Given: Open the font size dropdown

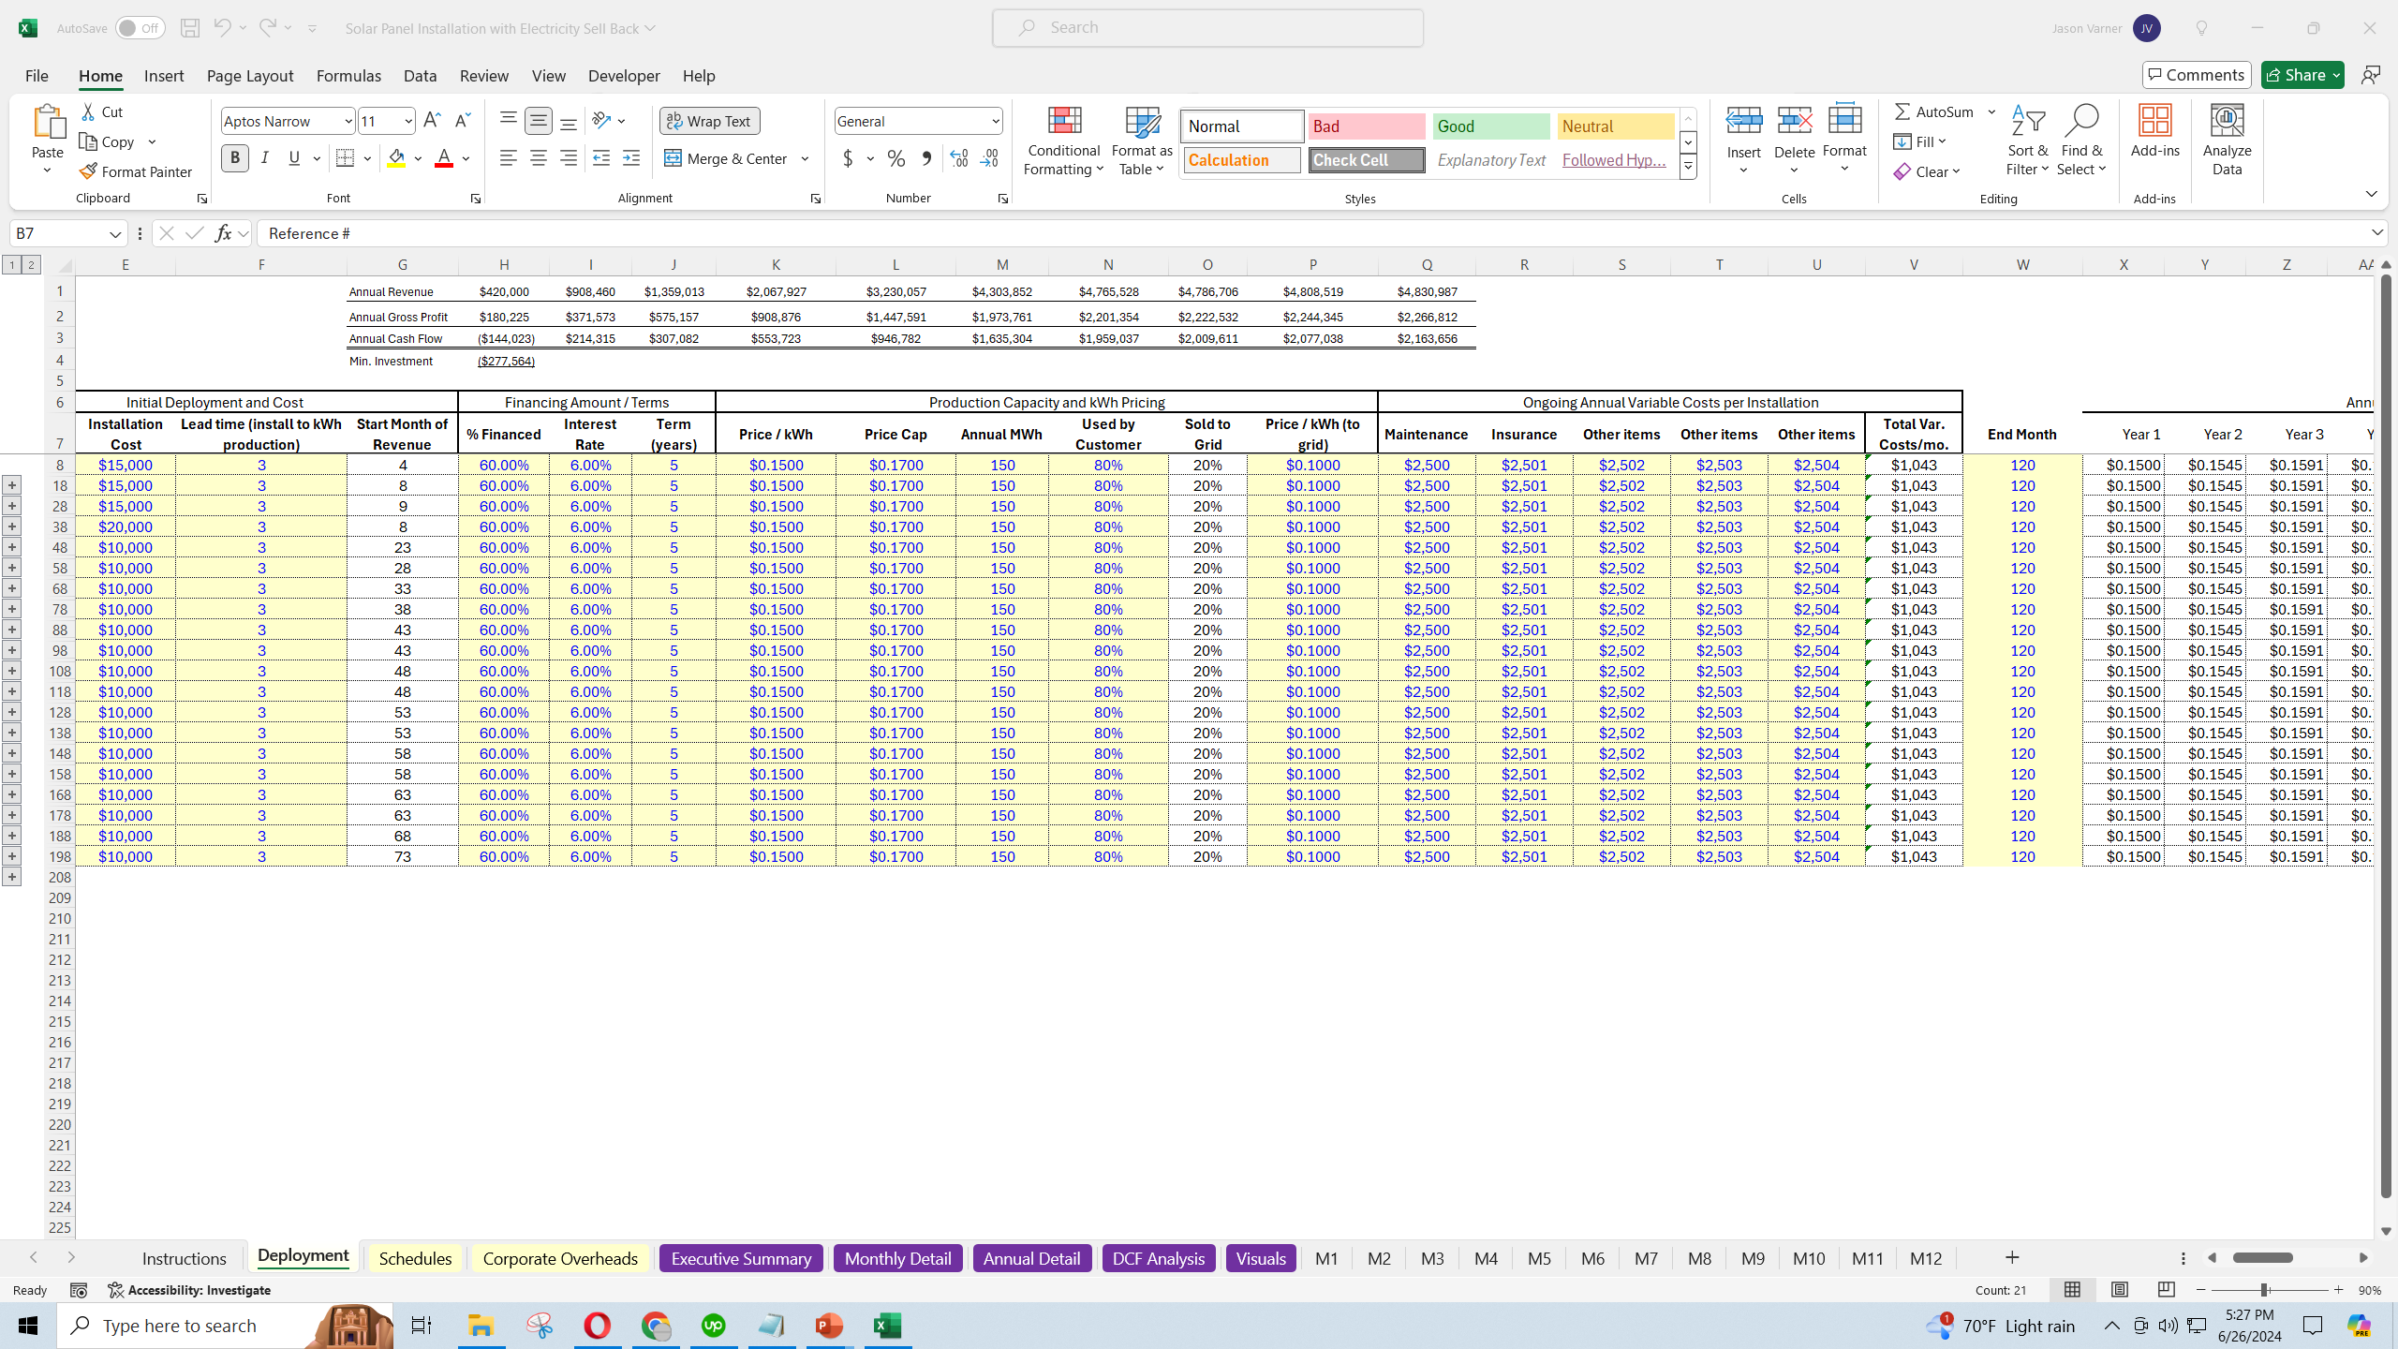Looking at the screenshot, I should pyautogui.click(x=408, y=121).
